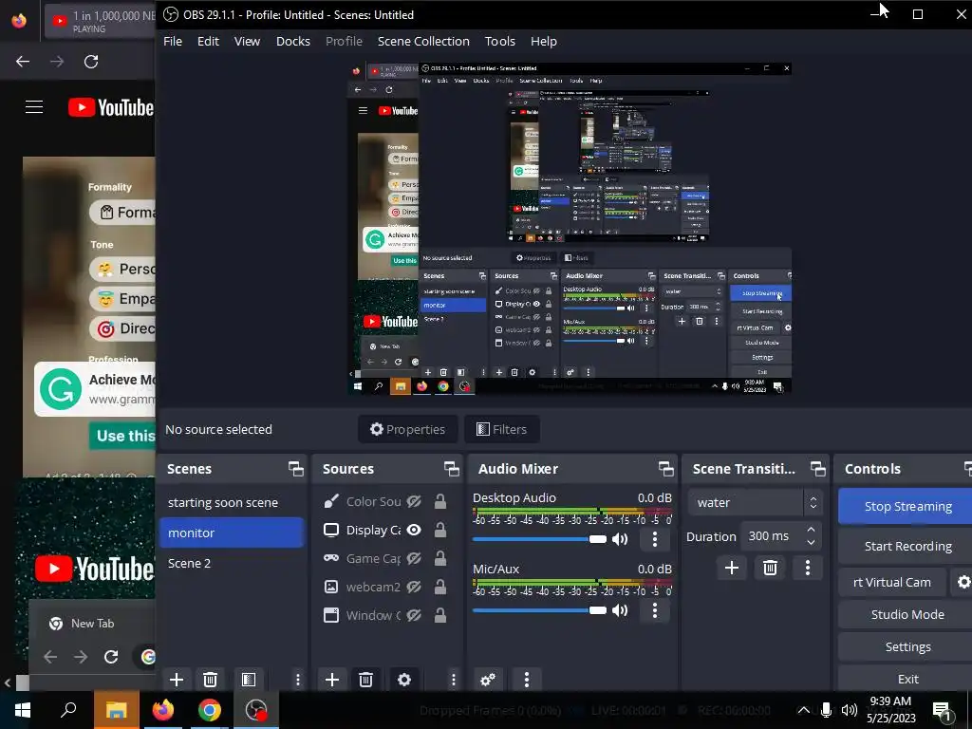Viewport: 972px width, 729px height.
Task: Open Sources toolbar more options menu
Action: tap(453, 680)
